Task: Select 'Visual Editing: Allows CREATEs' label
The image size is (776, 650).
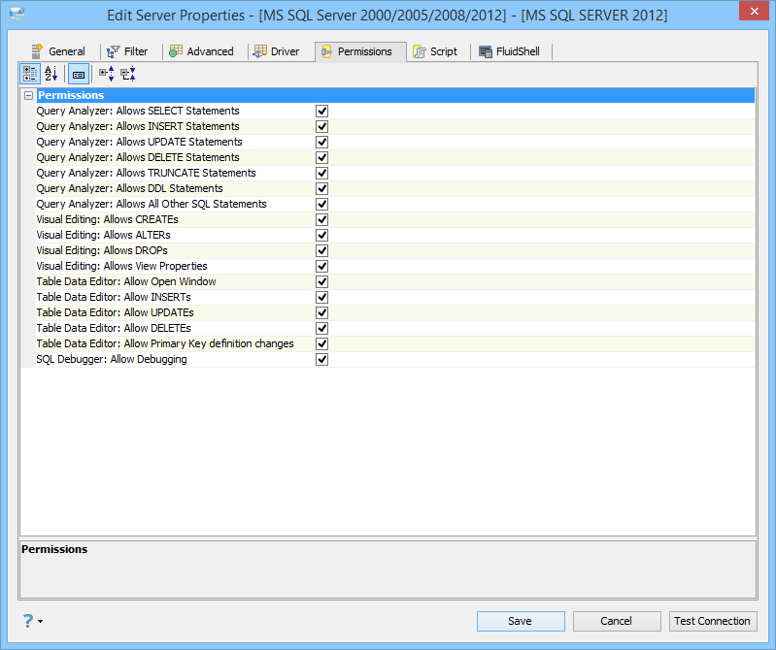Action: (x=107, y=219)
